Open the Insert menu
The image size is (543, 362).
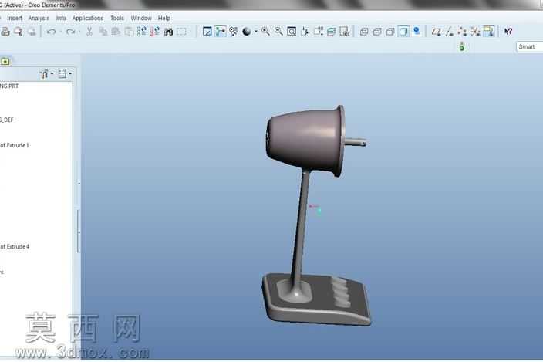(14, 18)
